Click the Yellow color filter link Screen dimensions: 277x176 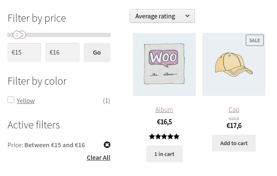tap(25, 101)
